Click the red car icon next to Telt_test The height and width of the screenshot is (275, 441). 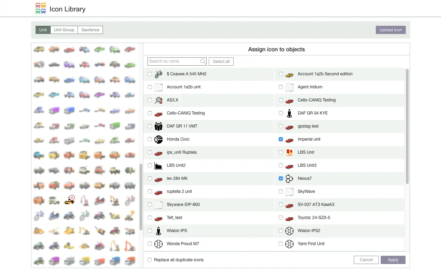click(158, 218)
